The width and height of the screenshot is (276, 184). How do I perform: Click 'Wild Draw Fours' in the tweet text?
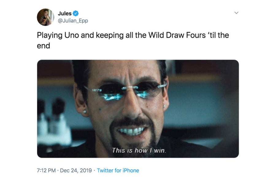(177, 35)
